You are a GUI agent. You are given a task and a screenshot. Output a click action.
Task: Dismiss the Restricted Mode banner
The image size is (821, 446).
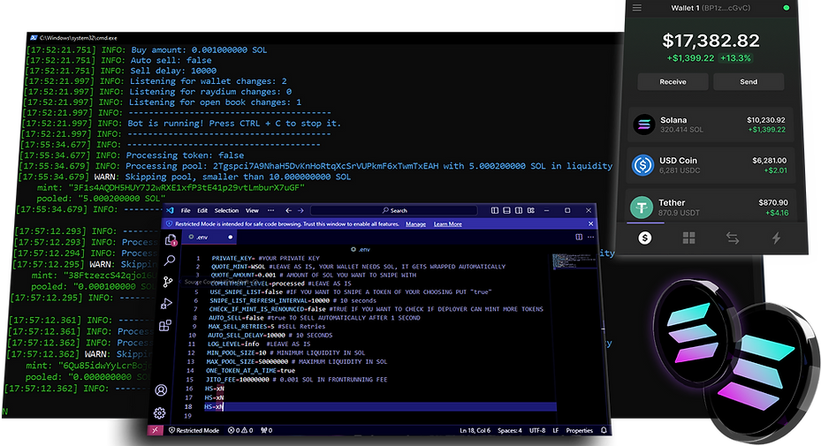(590, 223)
